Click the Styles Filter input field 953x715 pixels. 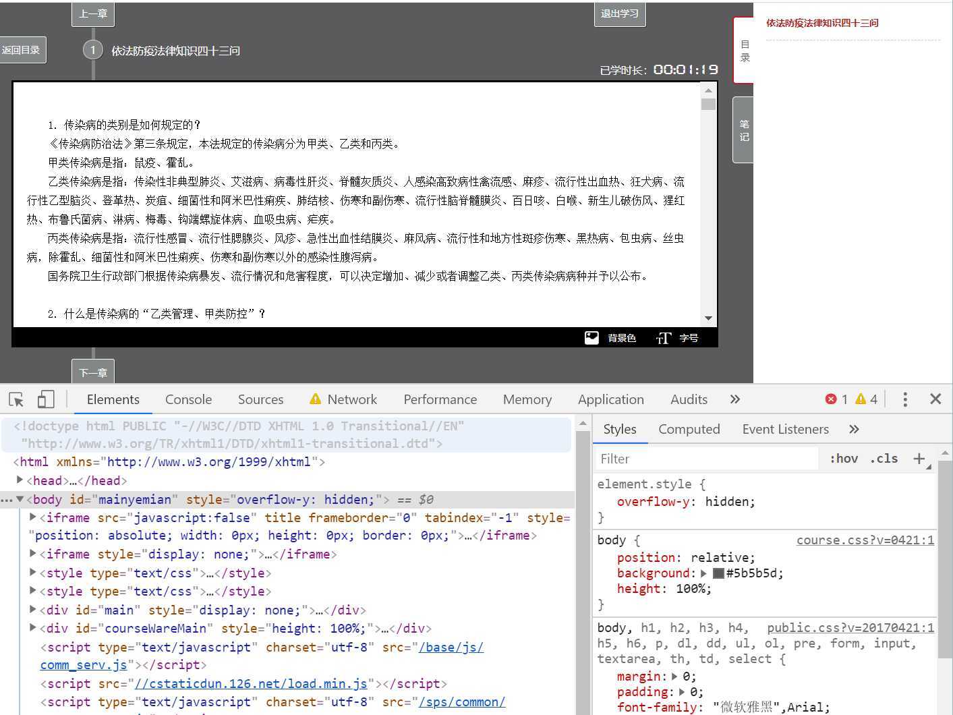pos(707,459)
